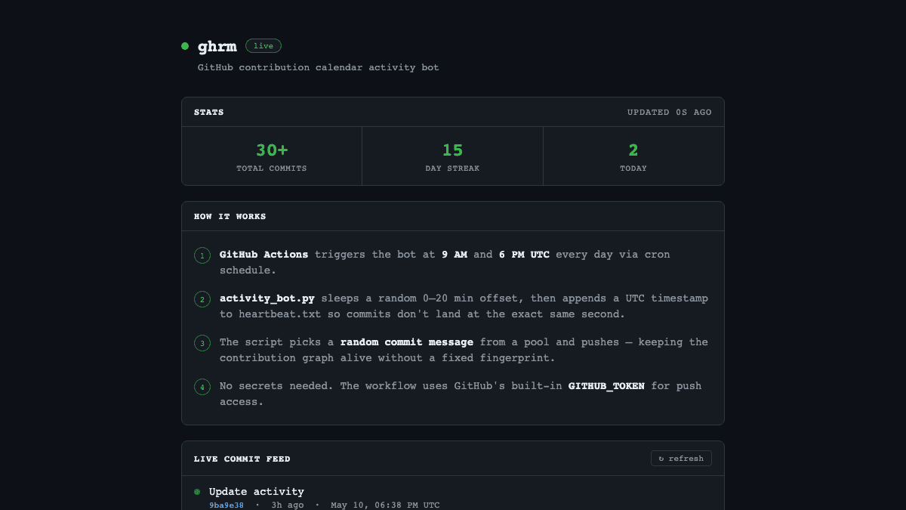Click the 30+ total commits value
Viewport: 906px width, 510px height.
(x=272, y=150)
